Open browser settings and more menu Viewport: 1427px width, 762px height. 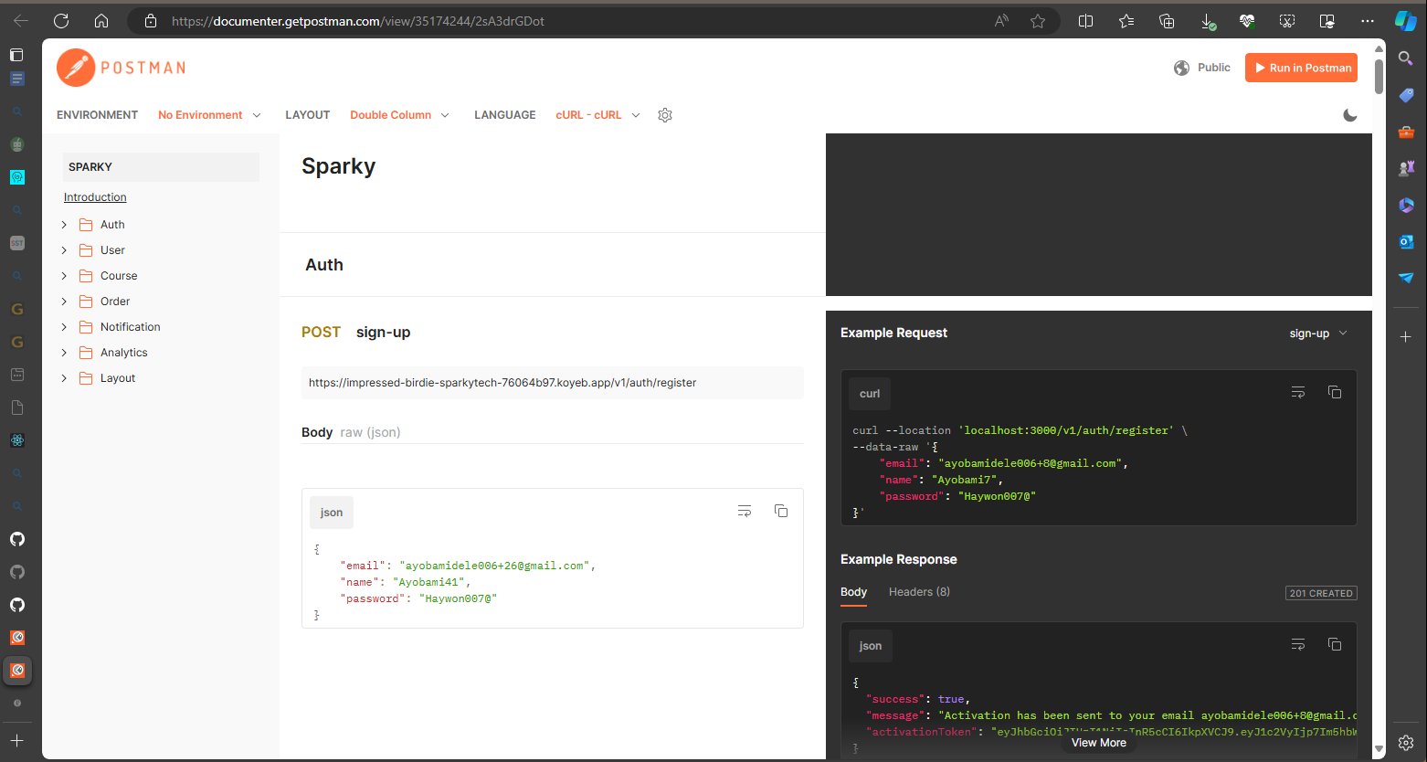click(x=1368, y=21)
